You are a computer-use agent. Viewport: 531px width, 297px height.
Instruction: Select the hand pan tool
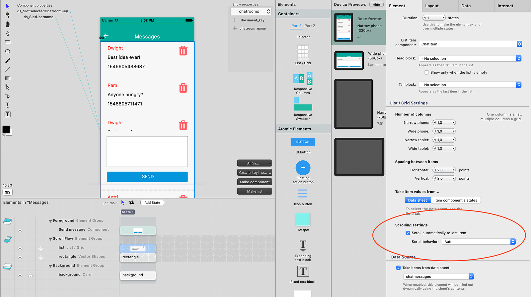click(x=7, y=24)
